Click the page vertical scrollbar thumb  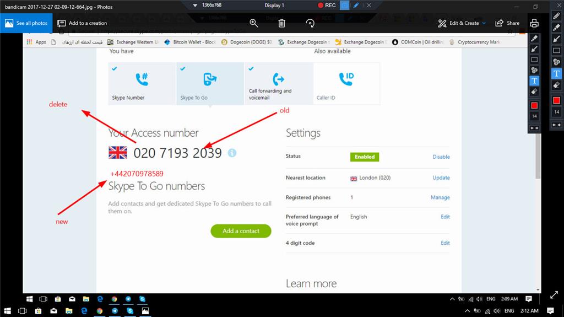coord(538,157)
